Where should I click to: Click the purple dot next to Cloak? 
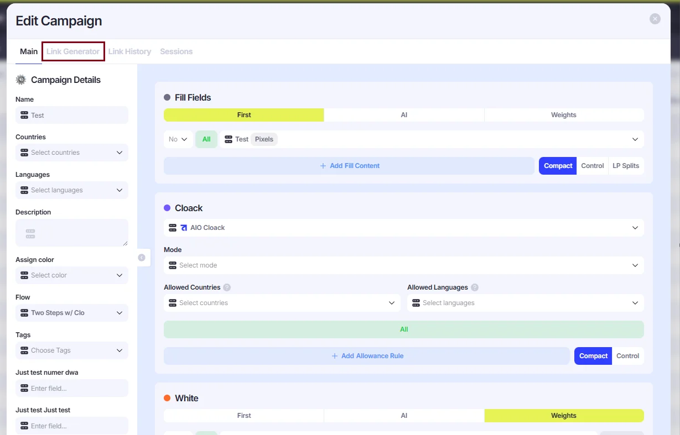coord(167,208)
